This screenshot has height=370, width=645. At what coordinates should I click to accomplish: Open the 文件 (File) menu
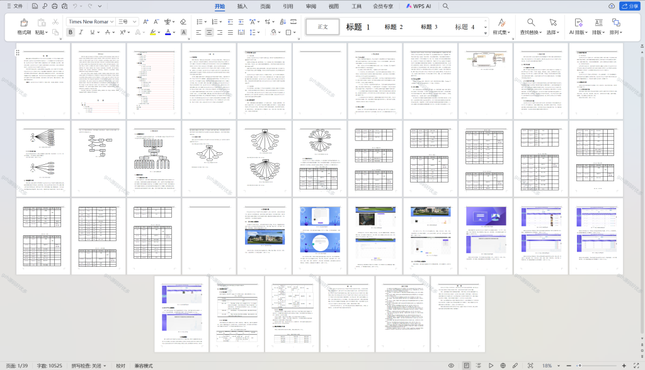[15, 6]
